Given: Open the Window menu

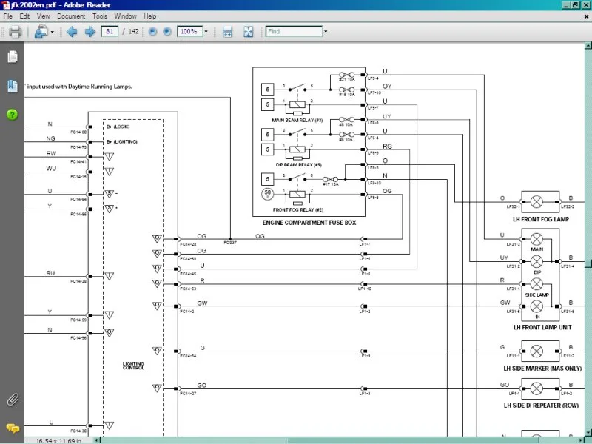Looking at the screenshot, I should click(x=125, y=16).
